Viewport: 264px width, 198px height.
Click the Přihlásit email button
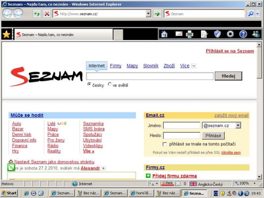[213, 135]
